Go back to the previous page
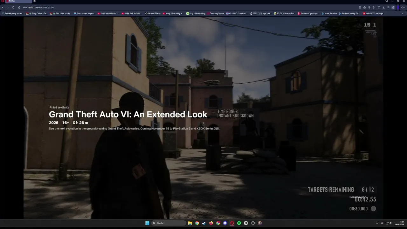 tap(3, 7)
